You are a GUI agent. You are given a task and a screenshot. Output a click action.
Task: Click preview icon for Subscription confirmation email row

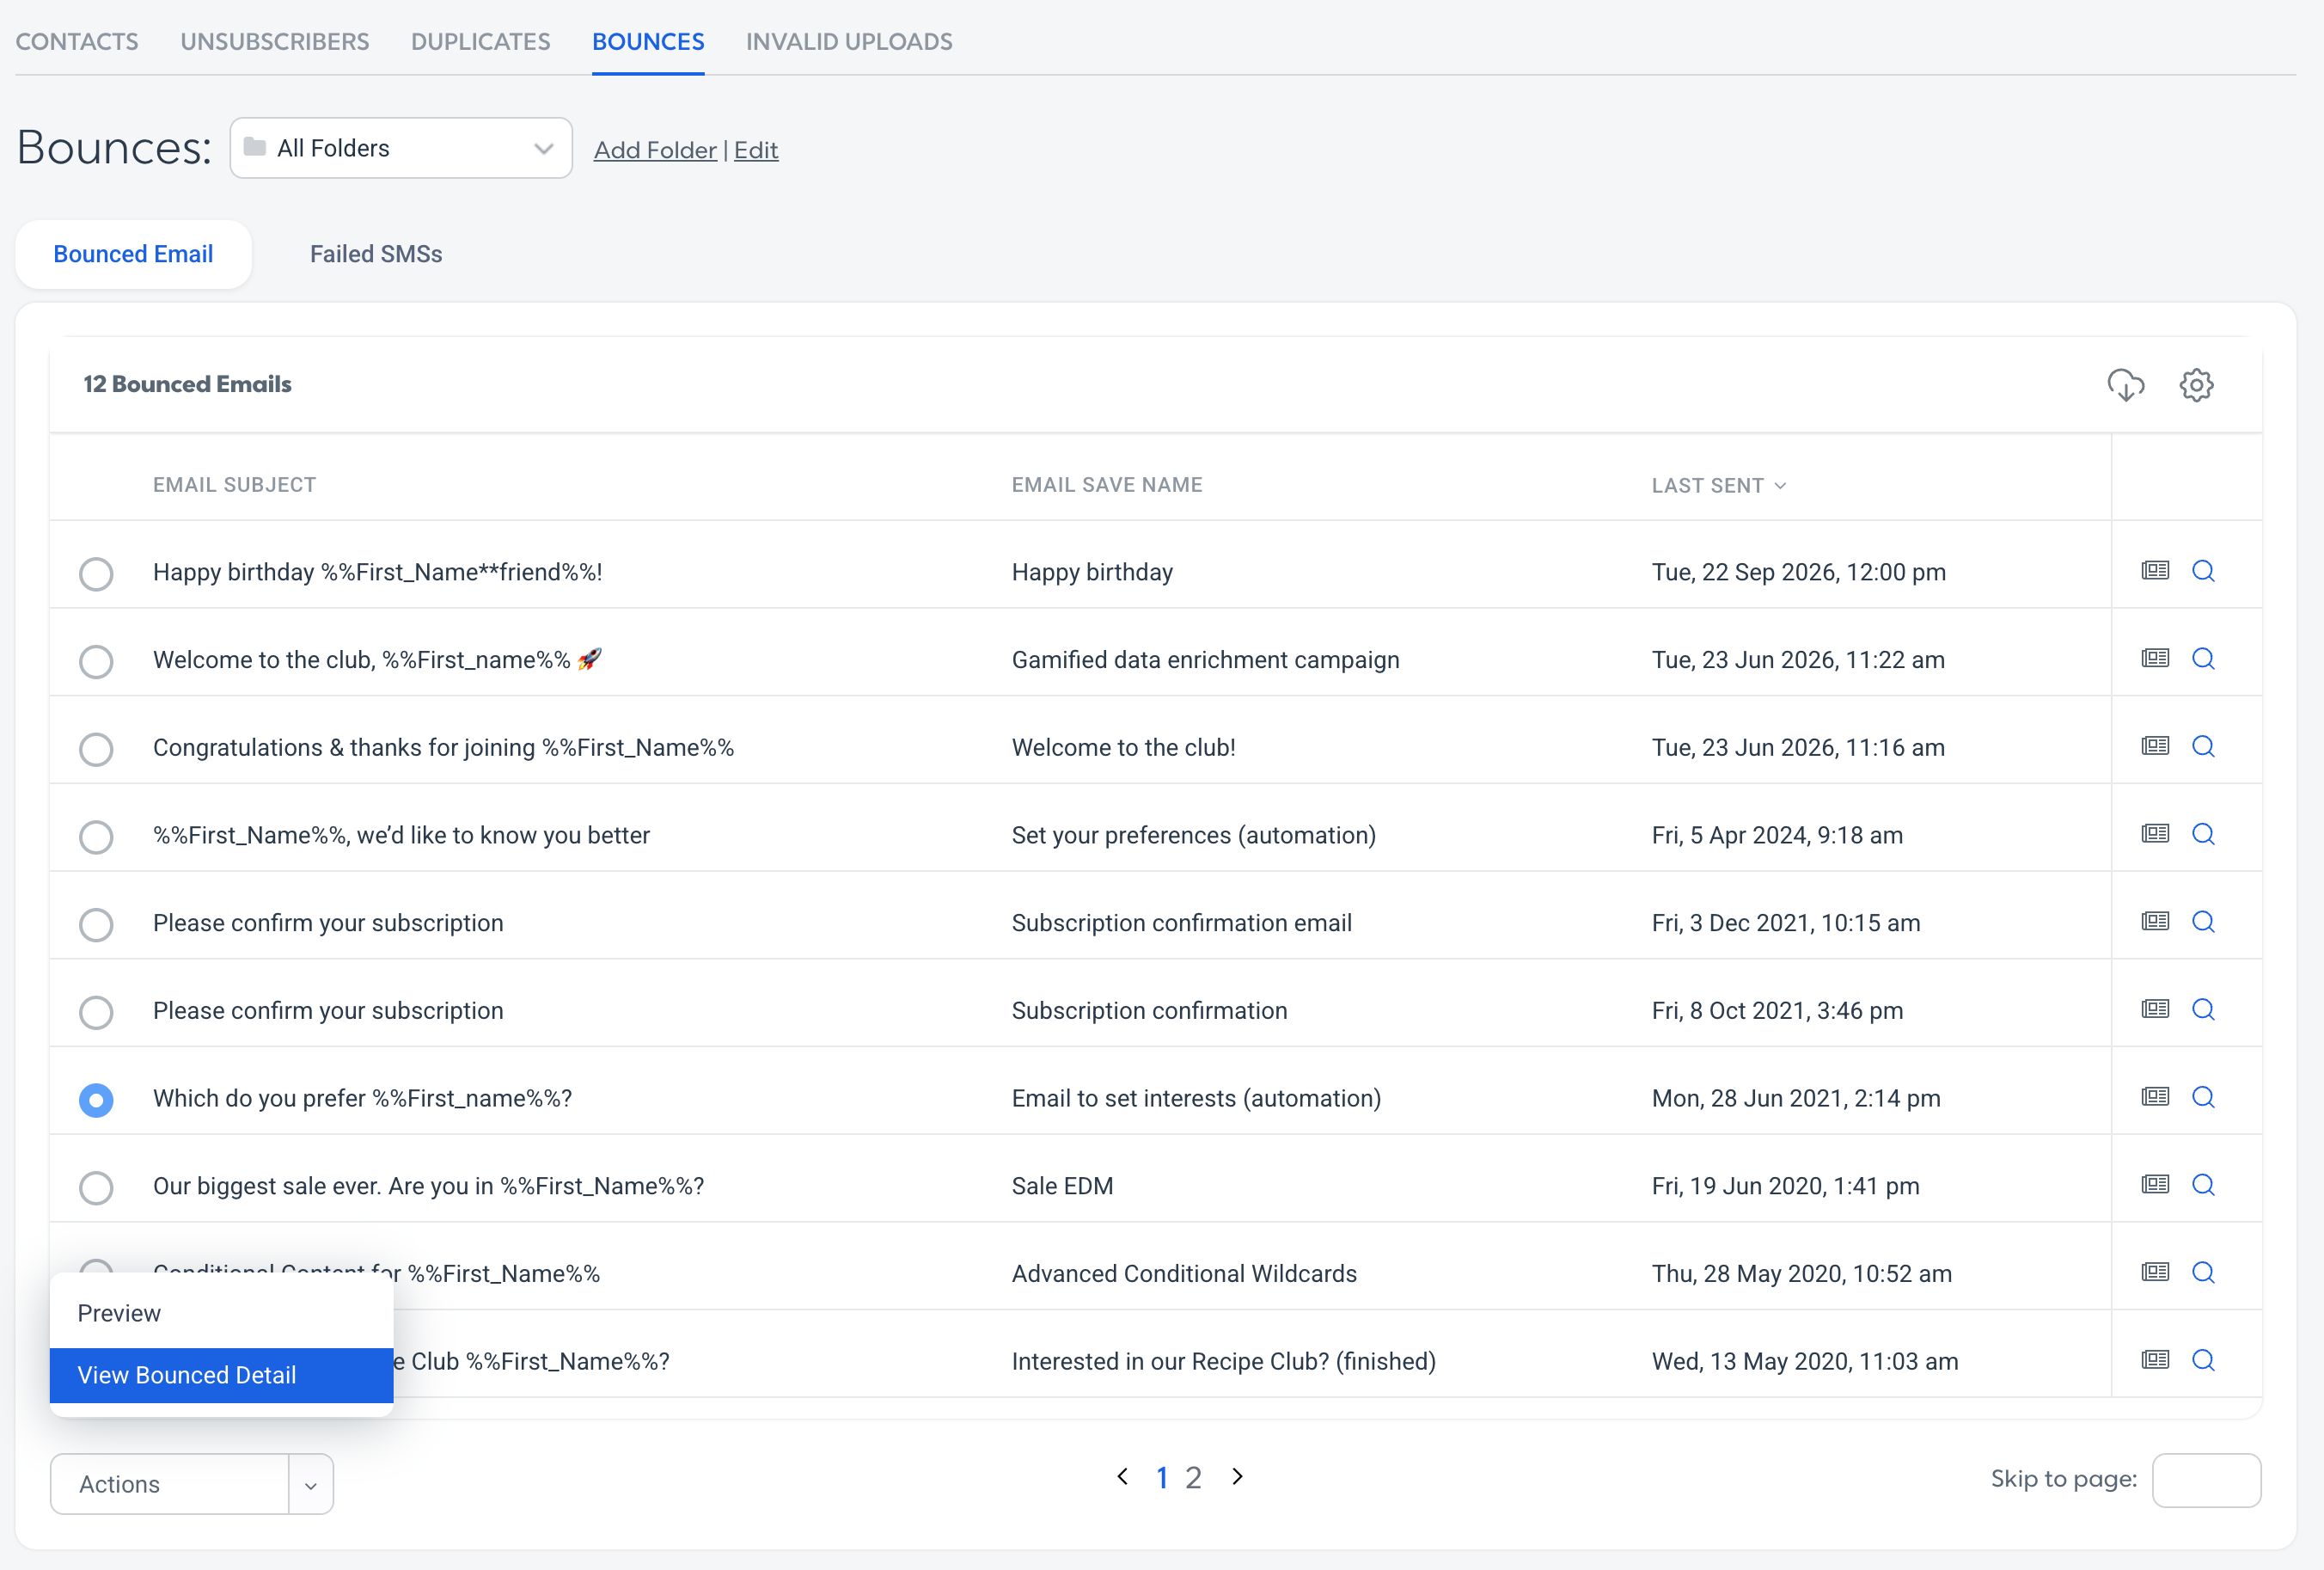2155,922
